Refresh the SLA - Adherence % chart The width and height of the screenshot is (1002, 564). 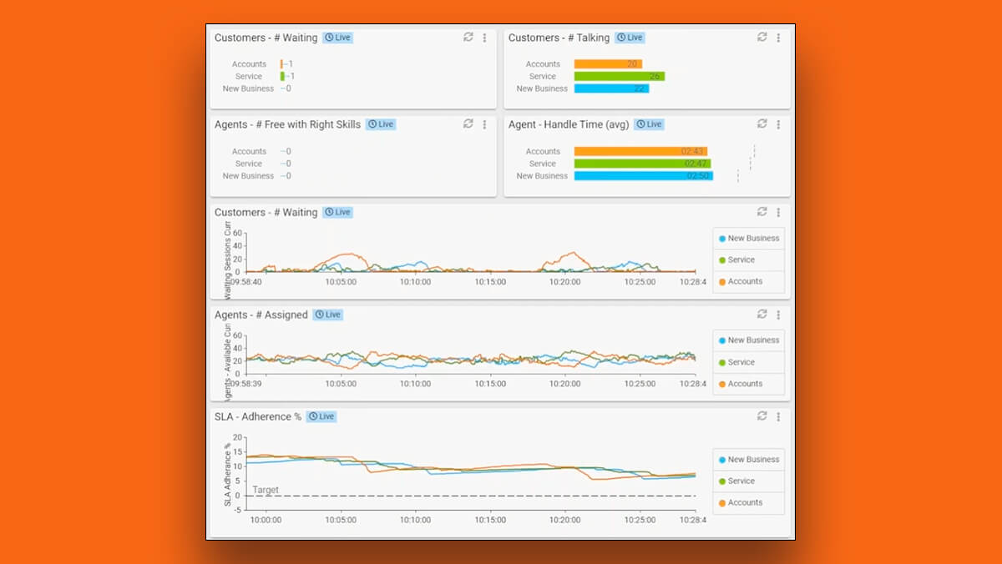[x=762, y=415]
